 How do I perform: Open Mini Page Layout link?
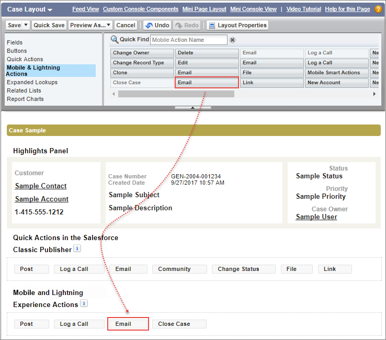point(204,9)
